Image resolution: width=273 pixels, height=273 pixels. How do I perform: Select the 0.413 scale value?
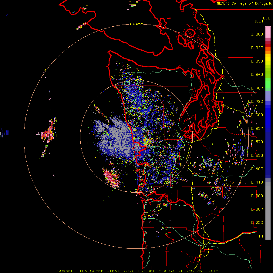pos(257,182)
